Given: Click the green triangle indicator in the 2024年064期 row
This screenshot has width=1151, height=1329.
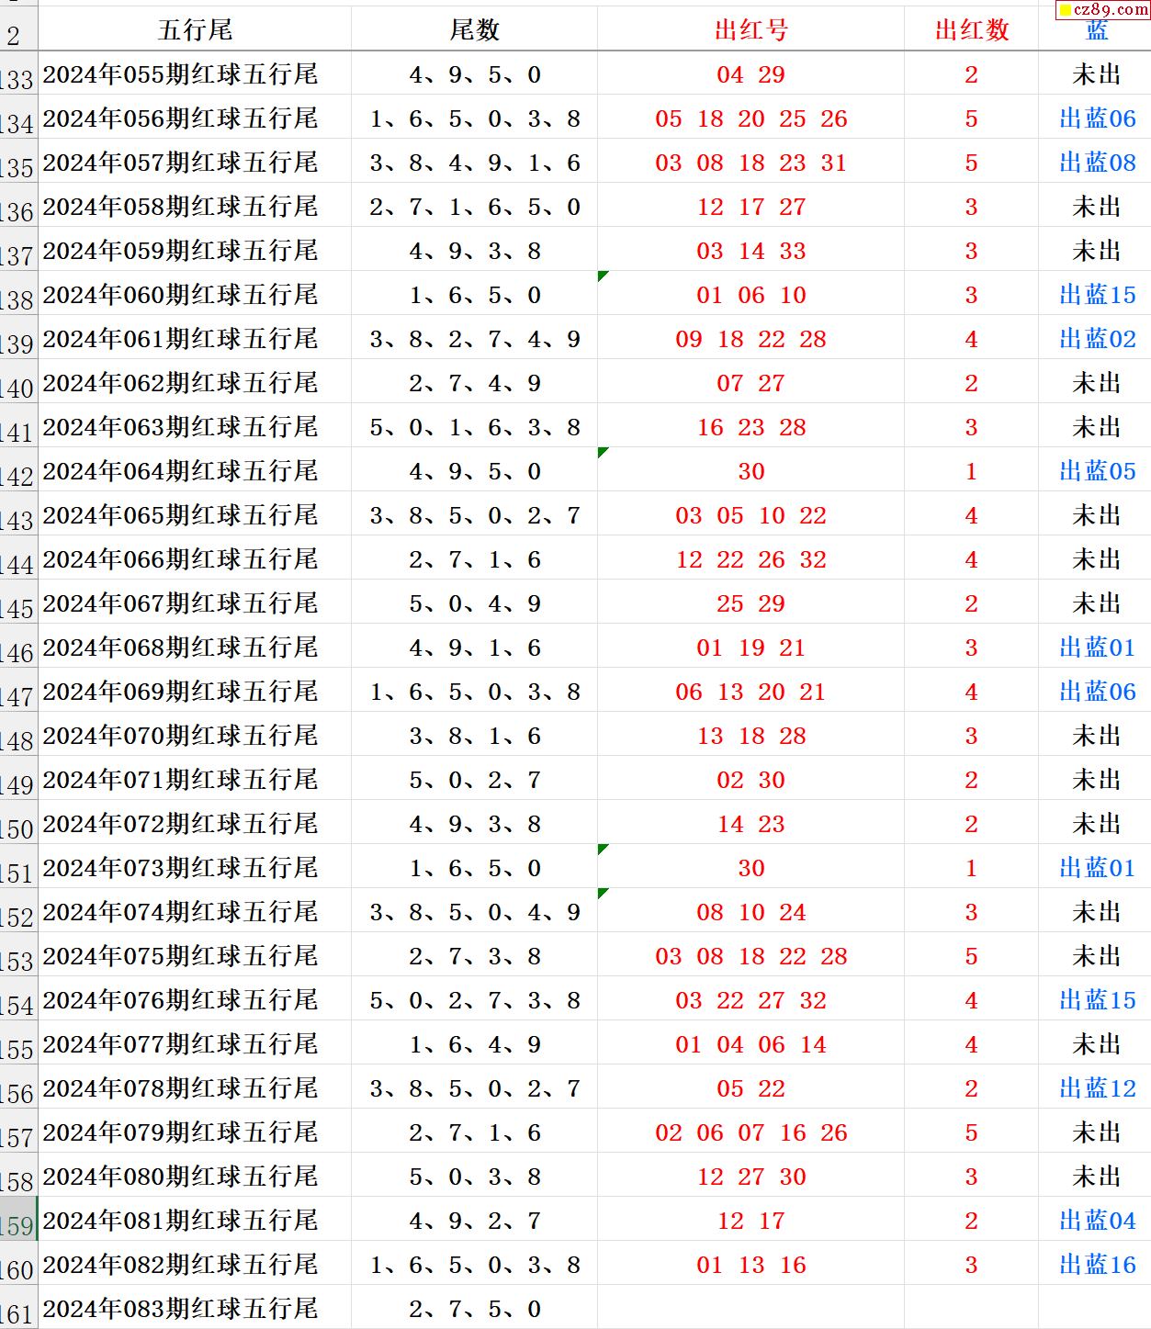Looking at the screenshot, I should 602,452.
